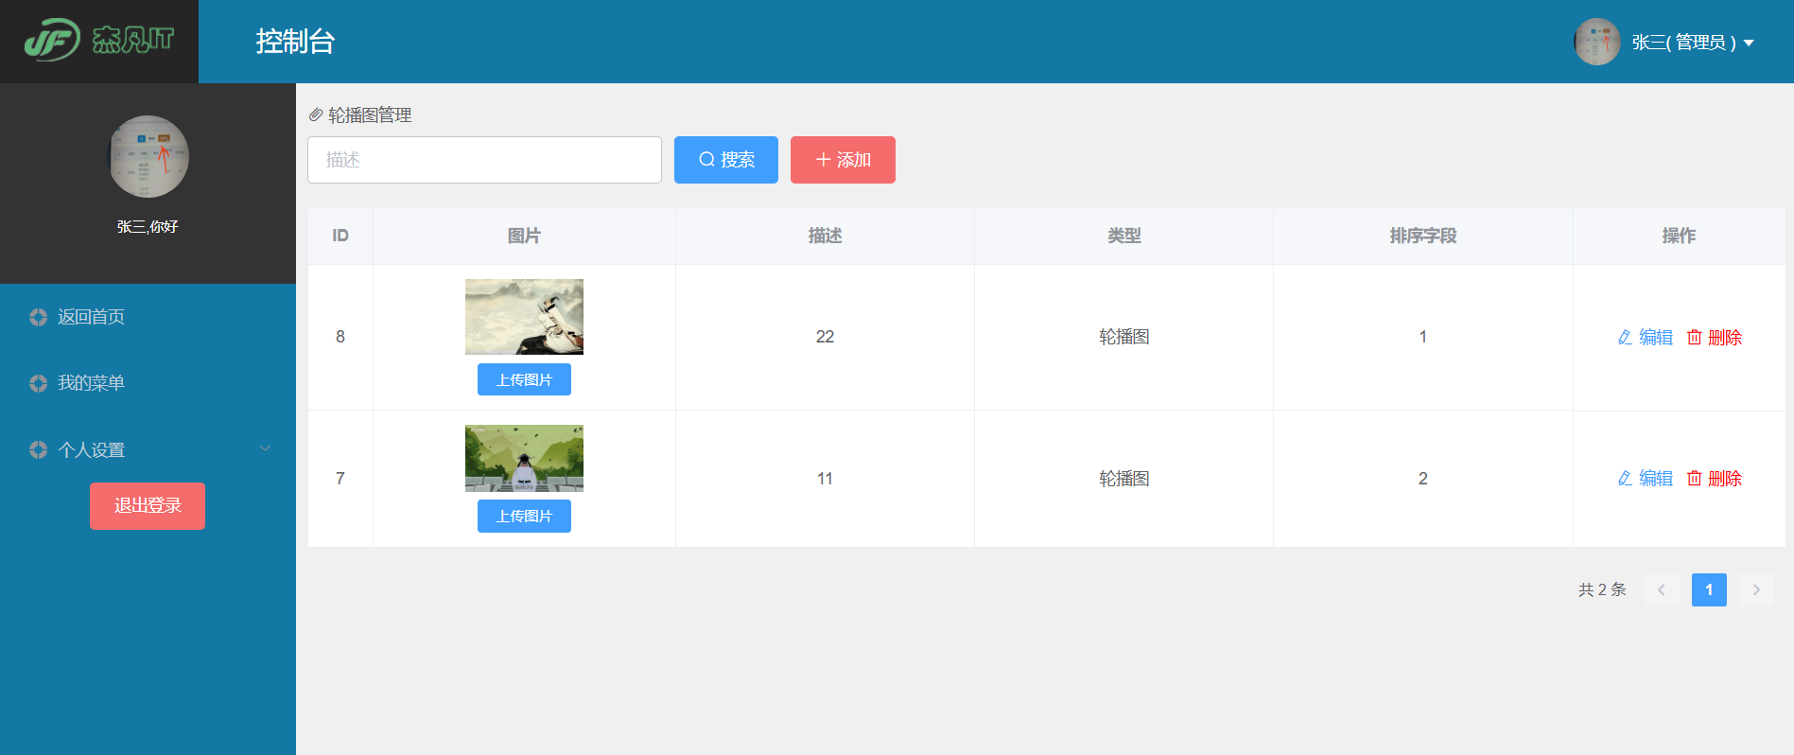Open the 张三(管理员) user dropdown
This screenshot has width=1794, height=755.
pyautogui.click(x=1693, y=43)
